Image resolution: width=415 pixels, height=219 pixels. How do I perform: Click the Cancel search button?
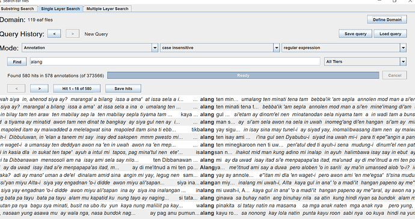(x=395, y=75)
